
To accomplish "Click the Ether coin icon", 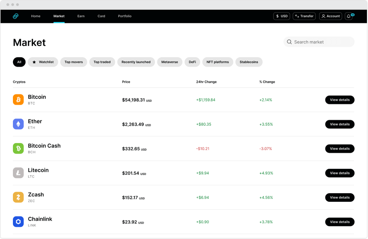I will coord(18,124).
